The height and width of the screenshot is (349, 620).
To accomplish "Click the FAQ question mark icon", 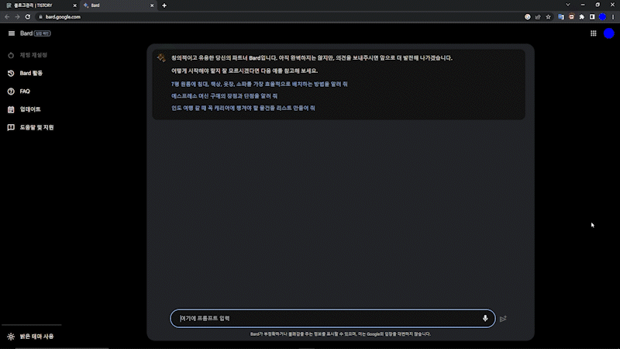I will (x=11, y=92).
